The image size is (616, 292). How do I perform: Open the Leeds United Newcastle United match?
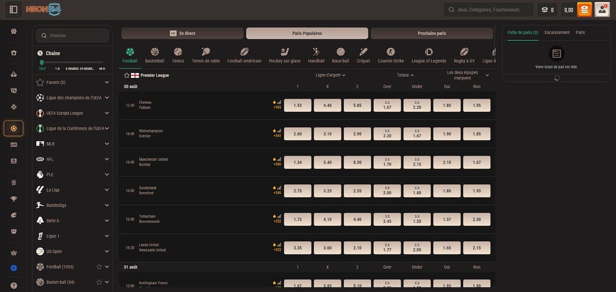pos(152,248)
